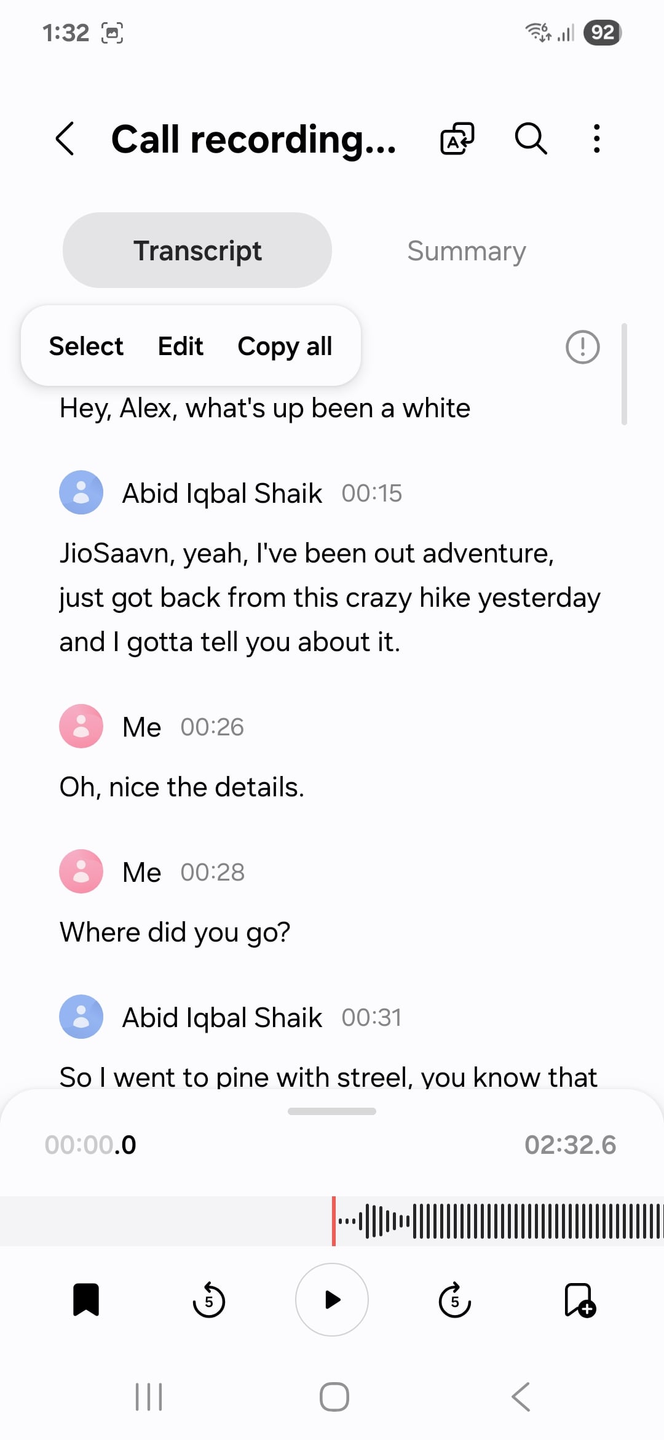Click the audio waveform timeline
Viewport: 664px width, 1440px height.
[492, 1221]
